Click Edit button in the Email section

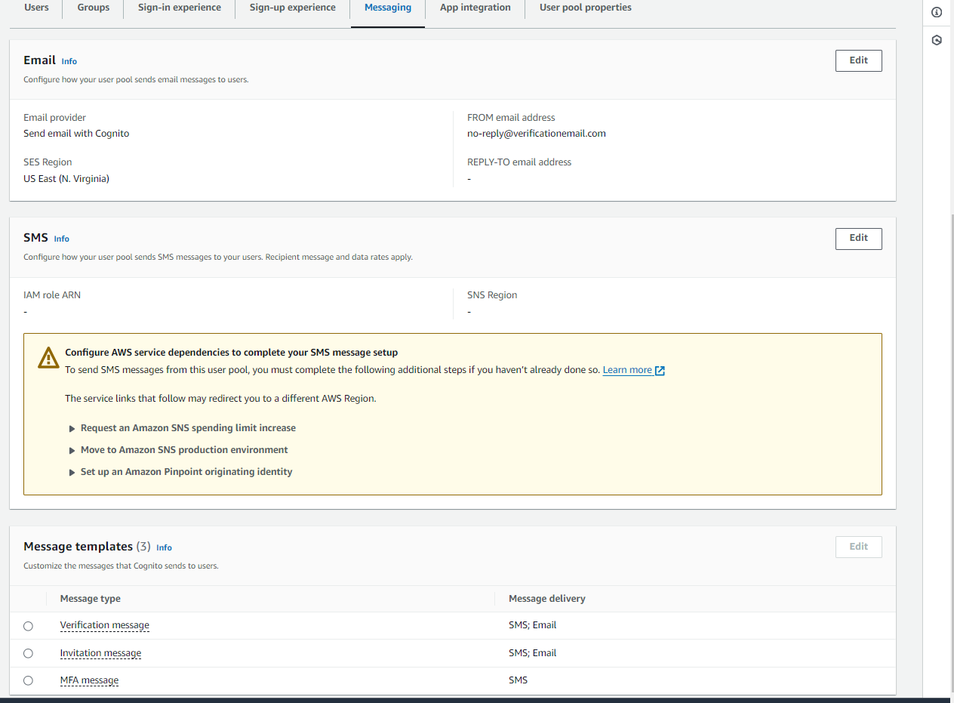point(858,60)
